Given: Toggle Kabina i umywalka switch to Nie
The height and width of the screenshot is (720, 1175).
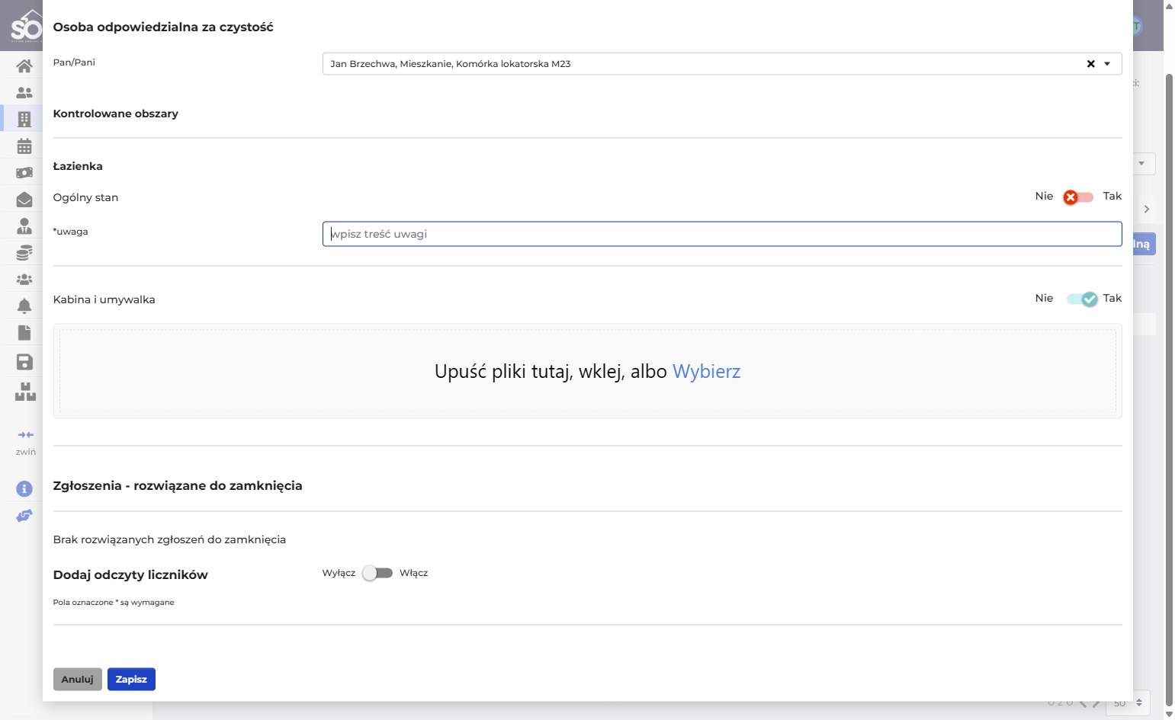Looking at the screenshot, I should click(x=1082, y=299).
